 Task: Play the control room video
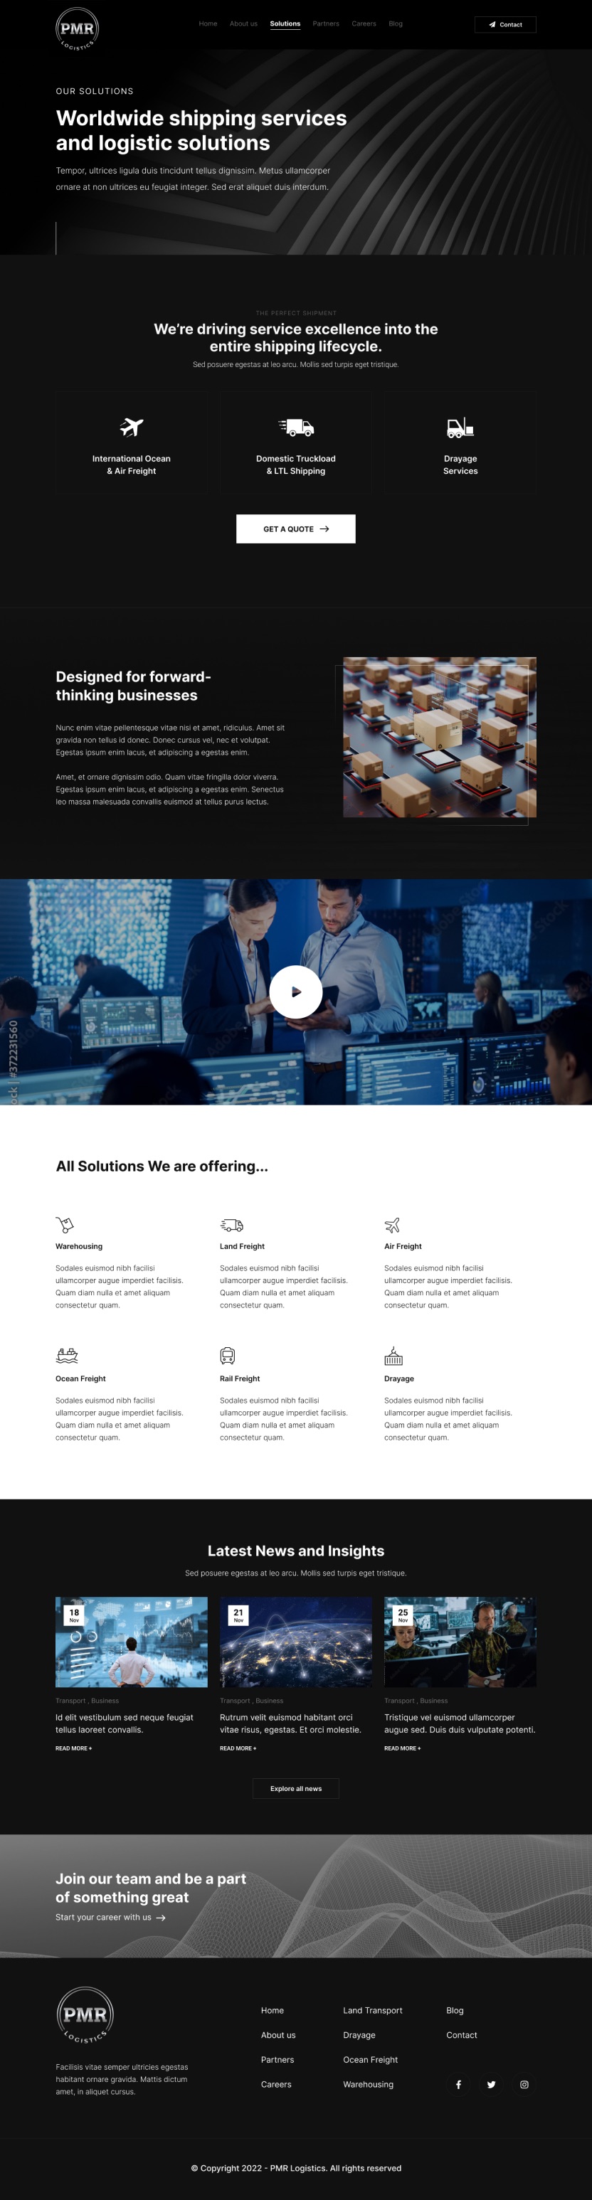point(295,992)
